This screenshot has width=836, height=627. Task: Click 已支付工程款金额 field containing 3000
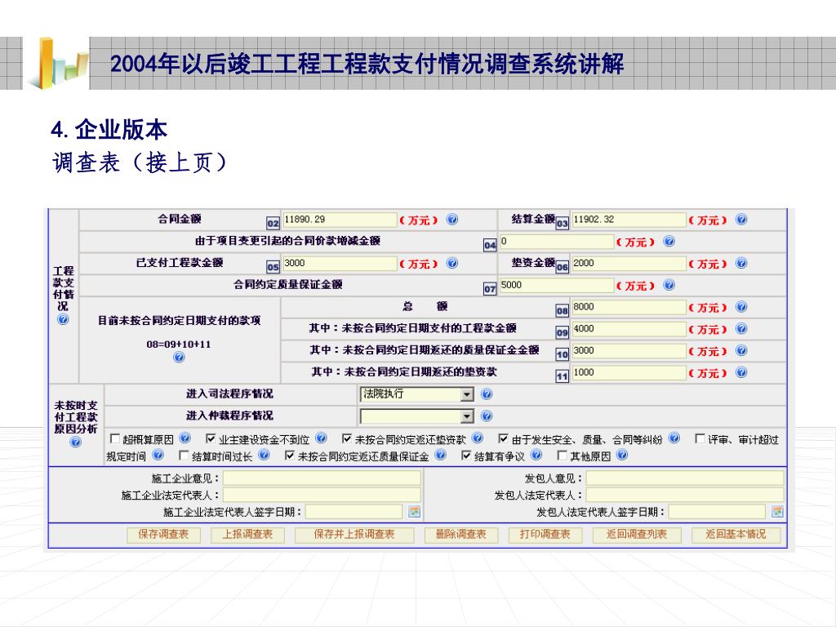coord(340,264)
